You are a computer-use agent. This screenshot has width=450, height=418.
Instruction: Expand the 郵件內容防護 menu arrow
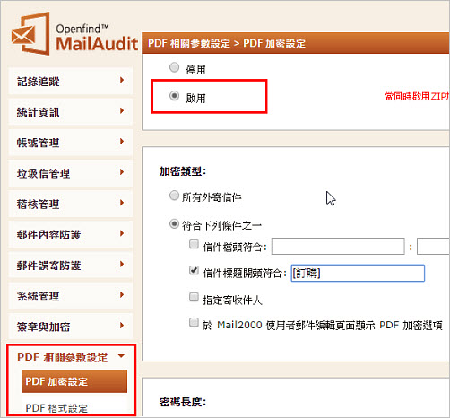(122, 233)
